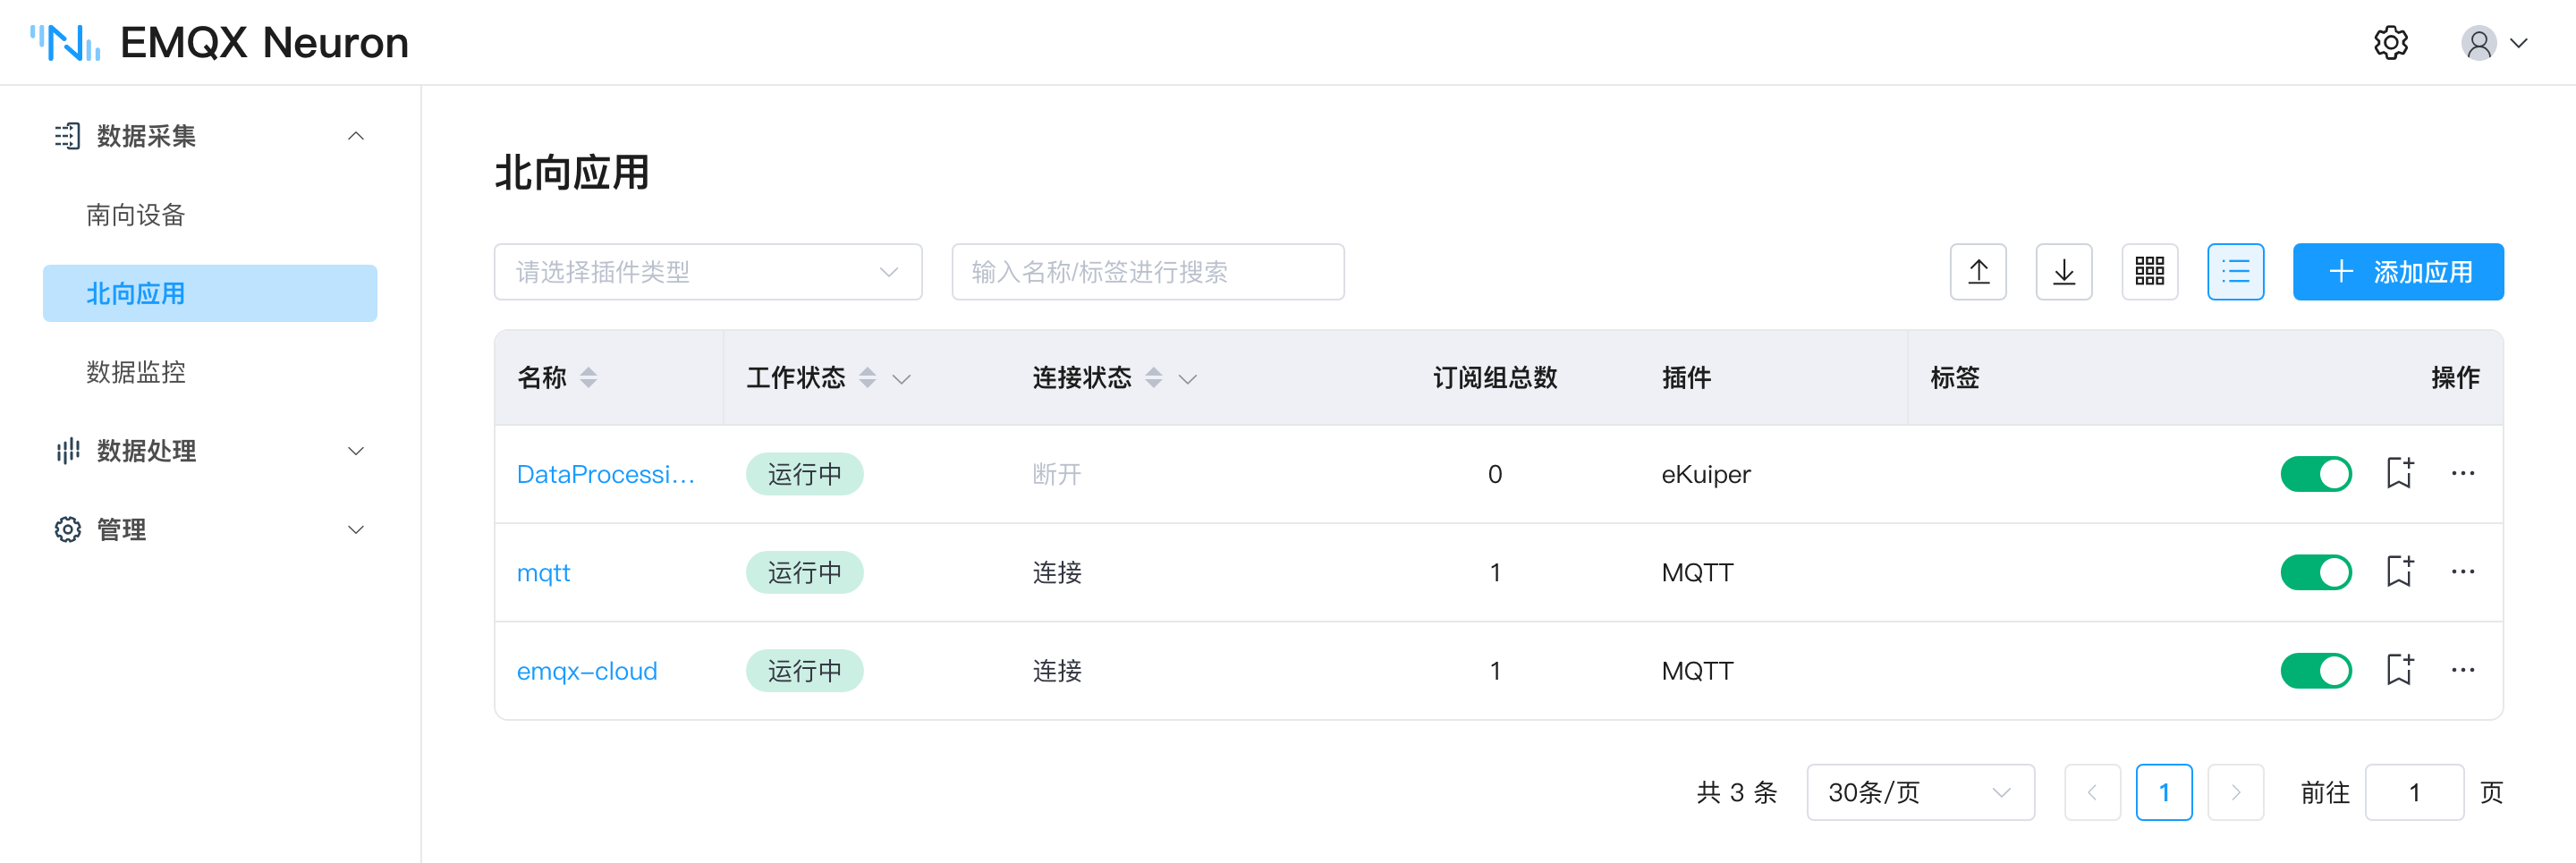Click 订阅组总数 column header
This screenshot has width=2576, height=863.
pyautogui.click(x=1495, y=378)
